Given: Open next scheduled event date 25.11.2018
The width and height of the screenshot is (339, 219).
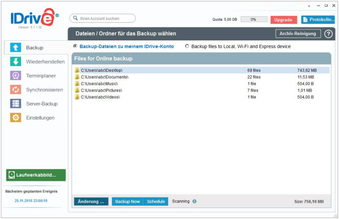Looking at the screenshot, I should (31, 201).
